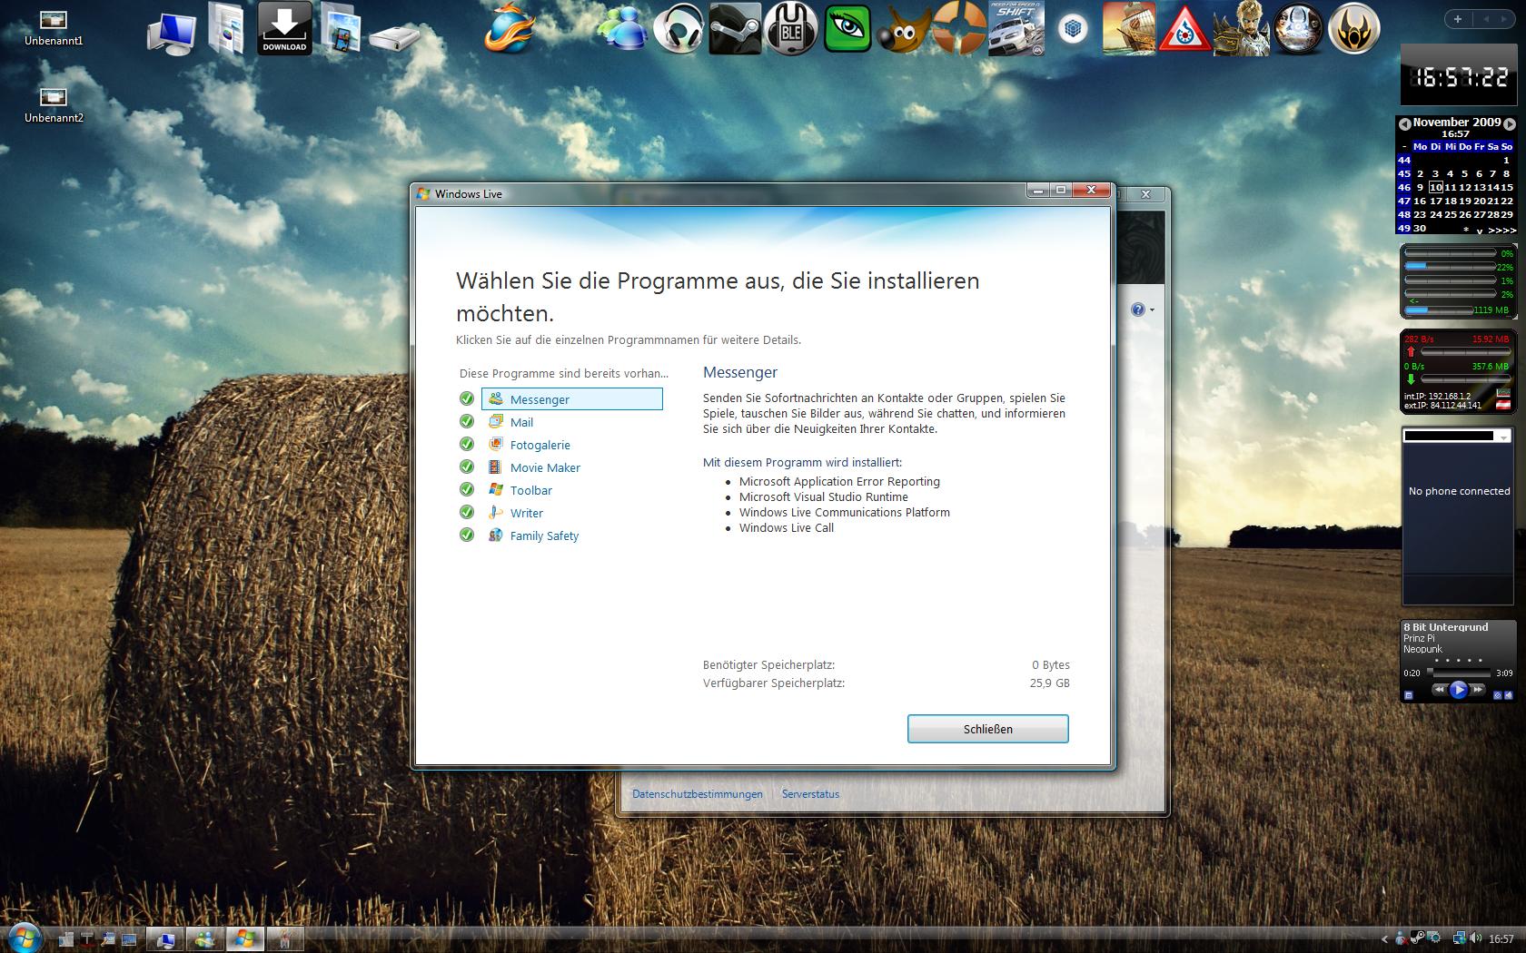This screenshot has height=953, width=1526.
Task: Open the Datenschutzbestimmungen link in background window
Action: (x=698, y=794)
